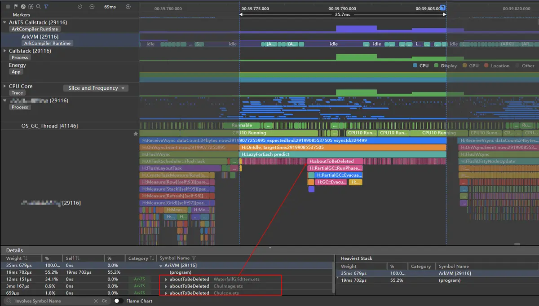Toggle case-sensitive Cc option

point(104,301)
